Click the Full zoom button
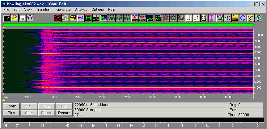Image resolution: width=267 pixels, height=129 pixels. (64, 106)
